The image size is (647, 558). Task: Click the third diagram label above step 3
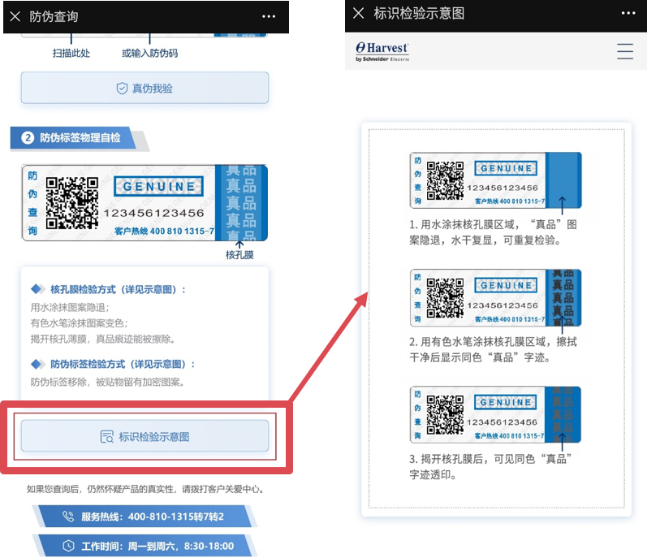click(495, 414)
